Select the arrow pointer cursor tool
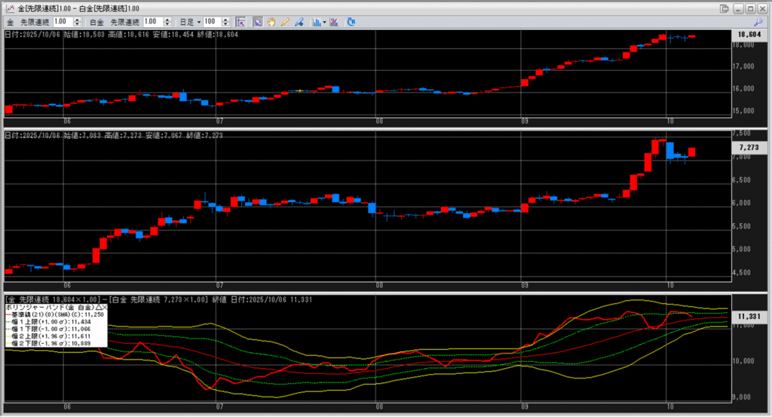This screenshot has width=772, height=417. click(x=257, y=22)
